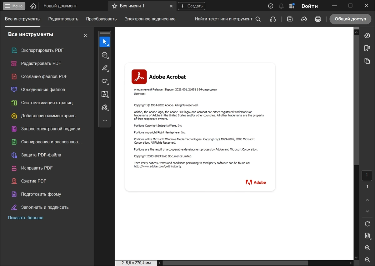Click horizontal scrollbar left arrow
The height and width of the screenshot is (266, 375).
(x=160, y=263)
